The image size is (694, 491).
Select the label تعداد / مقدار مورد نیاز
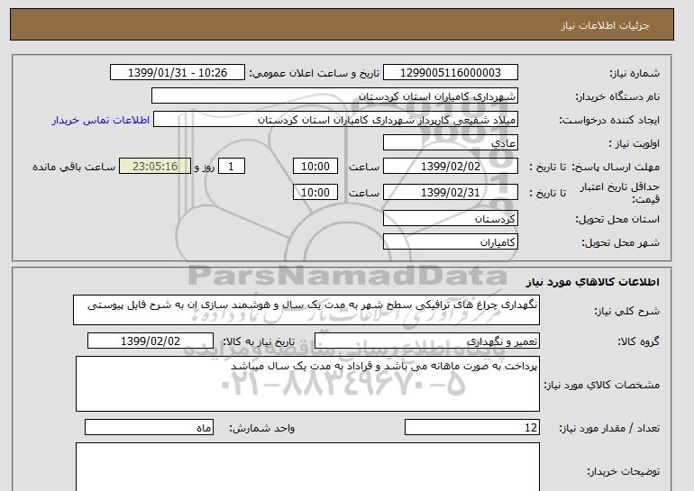click(x=609, y=429)
